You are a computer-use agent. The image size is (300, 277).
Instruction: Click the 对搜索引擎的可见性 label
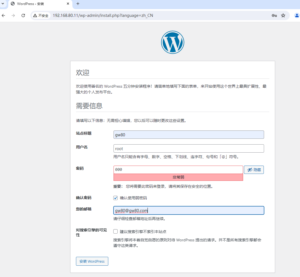point(91,232)
